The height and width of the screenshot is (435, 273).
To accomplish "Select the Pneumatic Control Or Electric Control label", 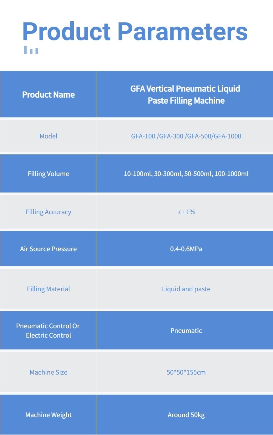I will [x=48, y=331].
